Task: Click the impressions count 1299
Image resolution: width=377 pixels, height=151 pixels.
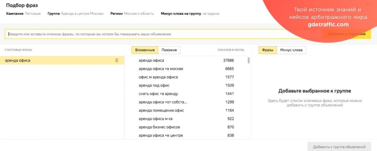Action: pos(229,102)
